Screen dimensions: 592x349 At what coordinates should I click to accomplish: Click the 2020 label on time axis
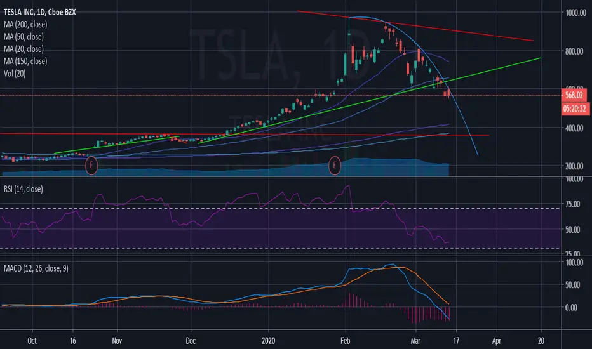coord(269,341)
